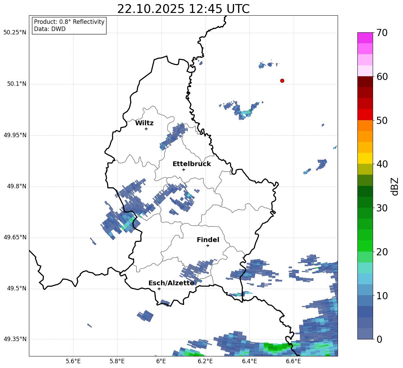Click the 49.35°N latitude label
The image size is (403, 368).
coord(15,339)
